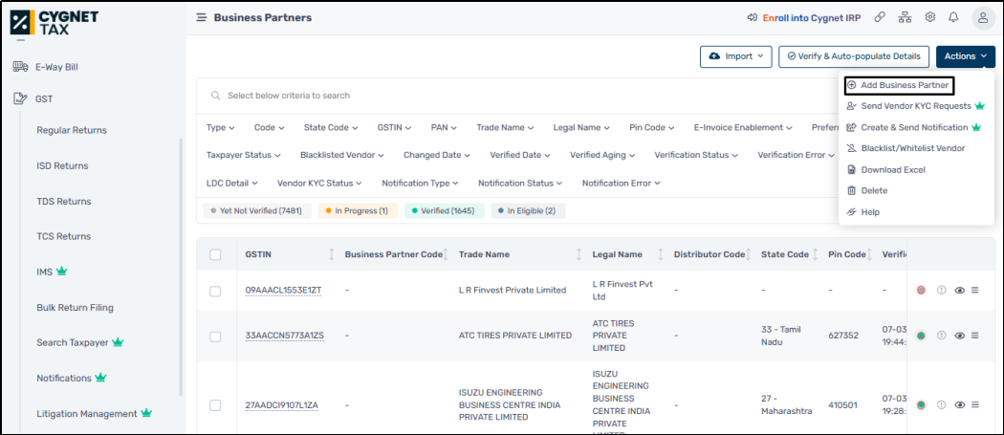This screenshot has width=1004, height=435.
Task: Expand the E-Invoice Enablement filter dropdown
Action: [743, 127]
